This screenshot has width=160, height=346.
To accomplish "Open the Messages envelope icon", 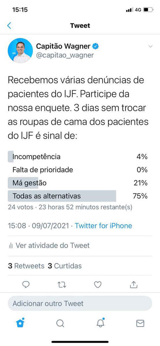I will (x=140, y=324).
